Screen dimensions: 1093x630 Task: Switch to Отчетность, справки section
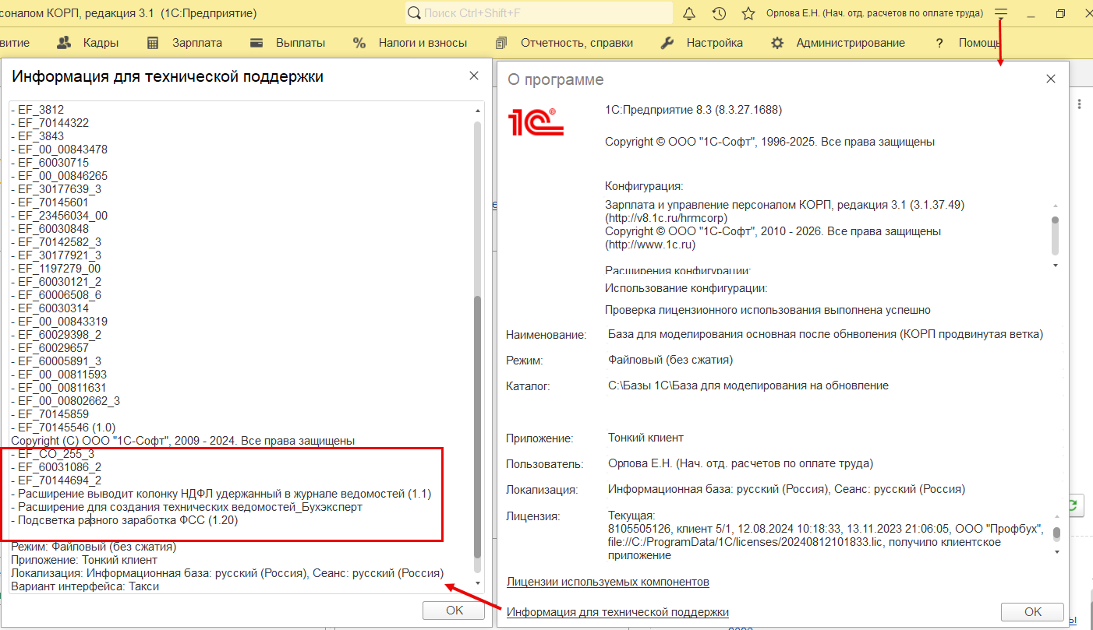564,43
